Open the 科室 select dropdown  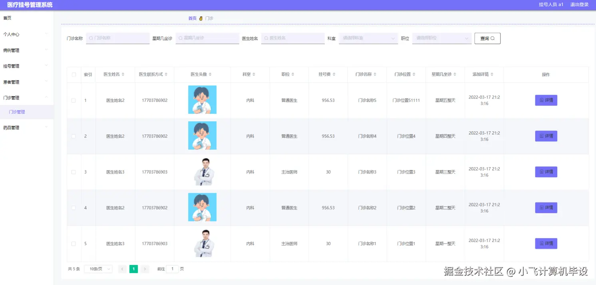368,38
